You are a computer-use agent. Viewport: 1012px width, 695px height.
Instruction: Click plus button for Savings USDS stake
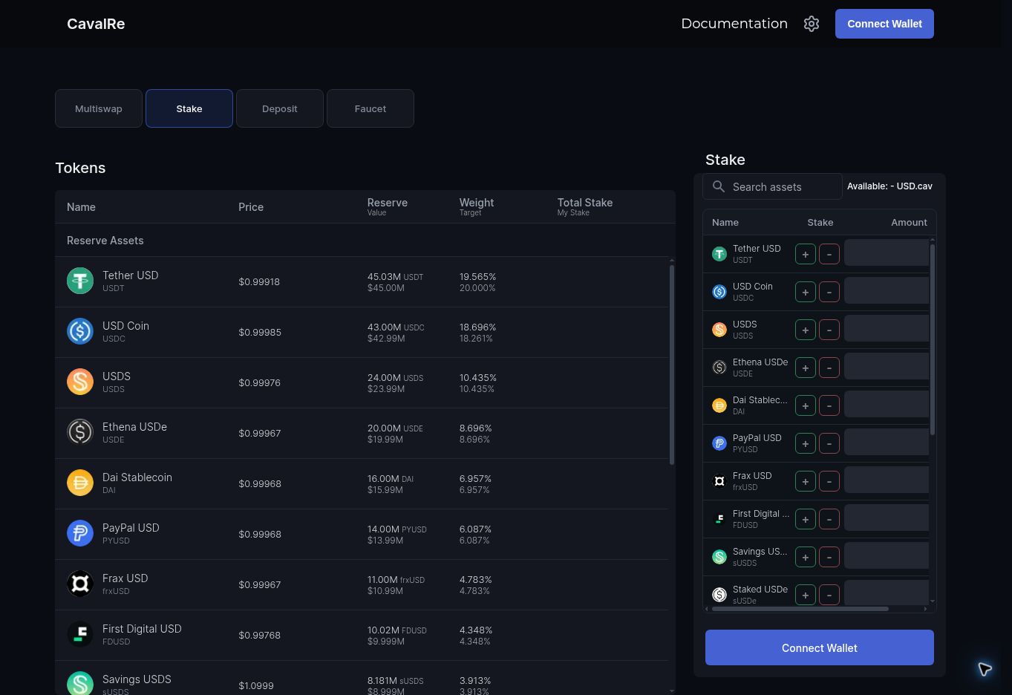806,557
